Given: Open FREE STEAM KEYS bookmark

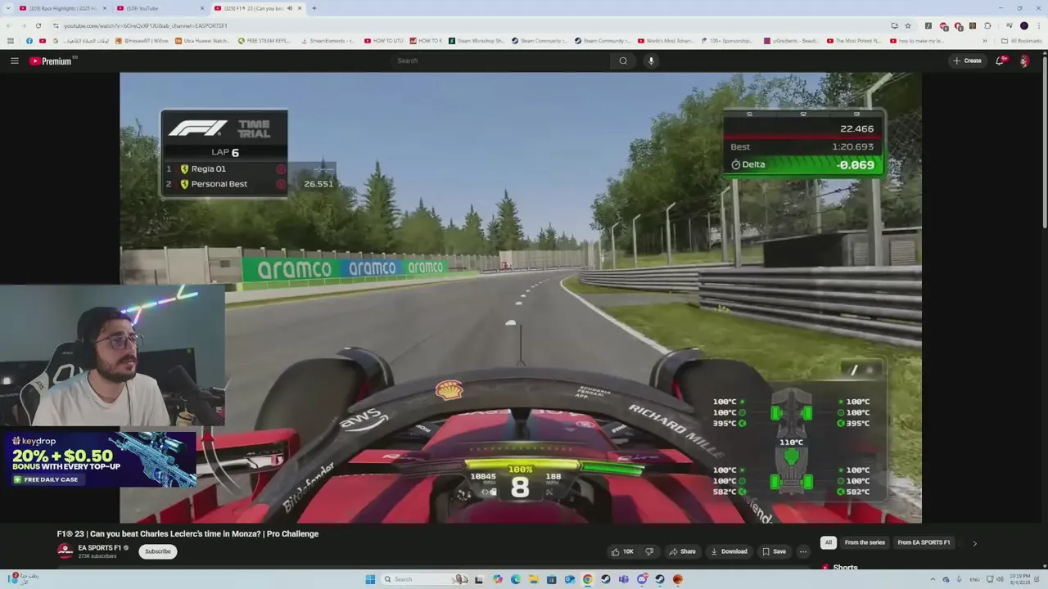Looking at the screenshot, I should coord(264,41).
